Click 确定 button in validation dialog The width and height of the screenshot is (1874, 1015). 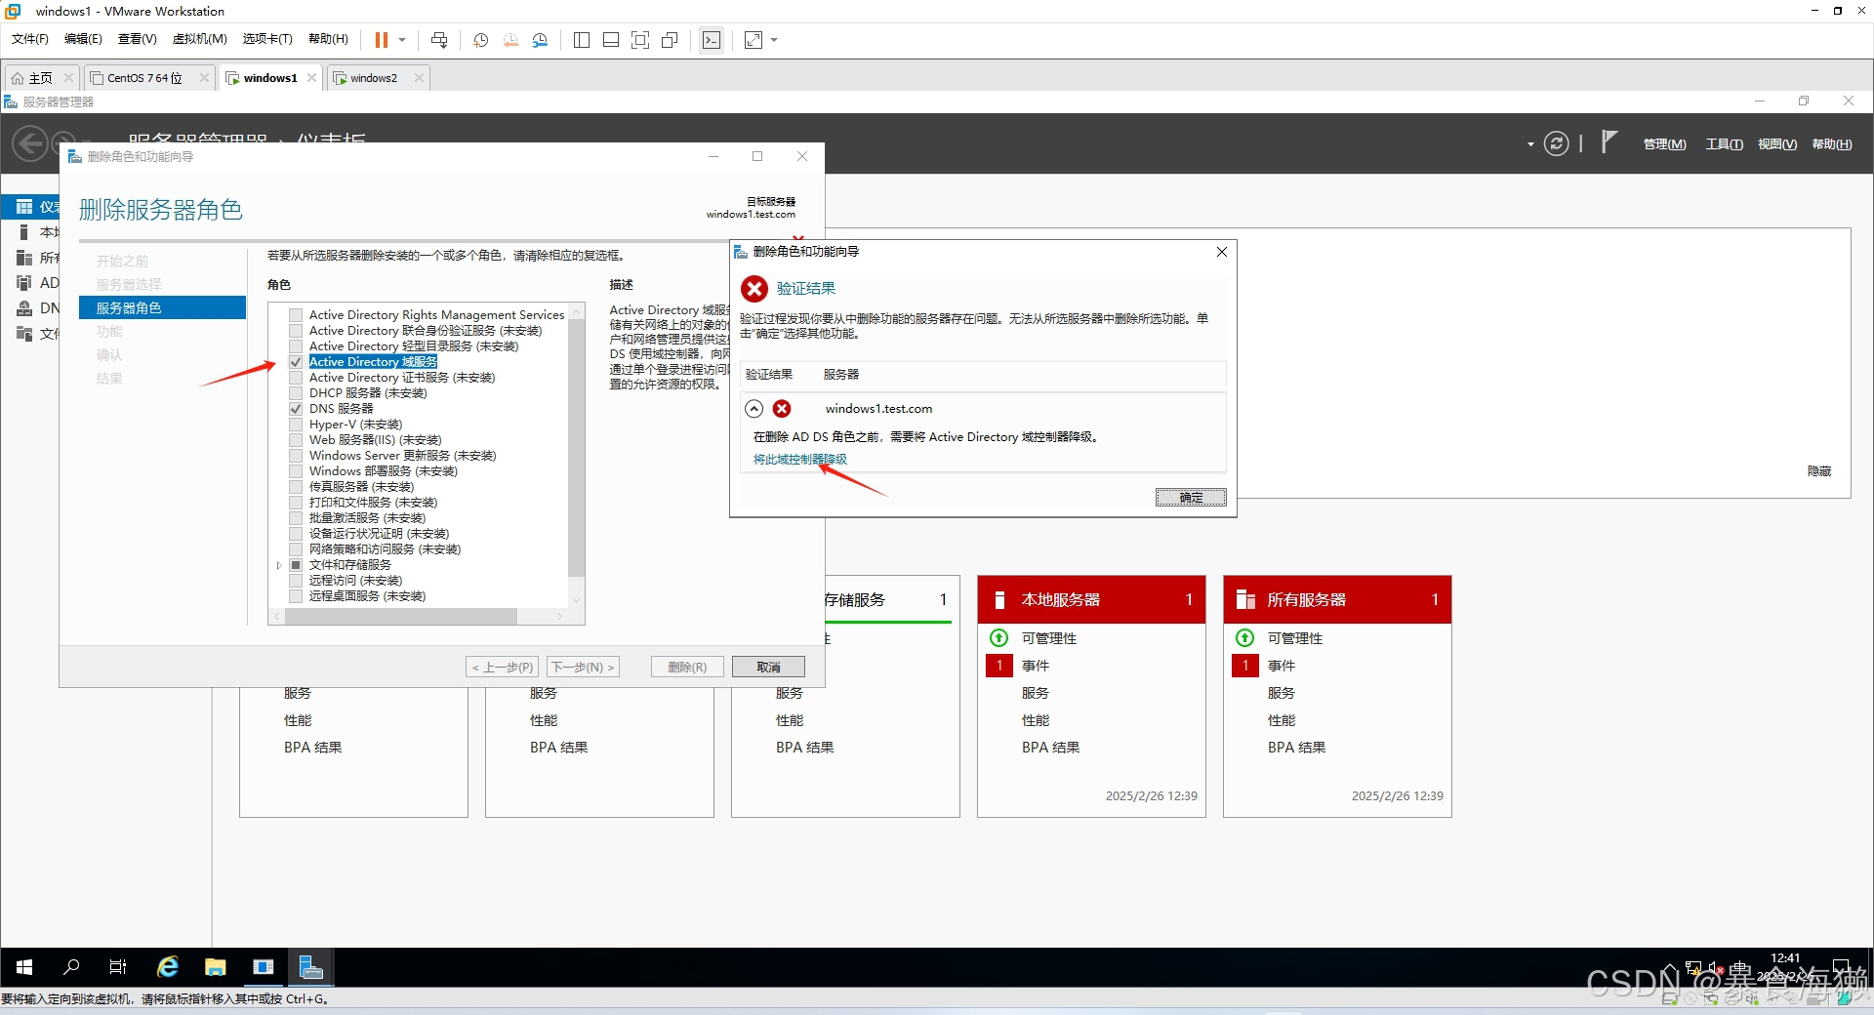tap(1191, 498)
